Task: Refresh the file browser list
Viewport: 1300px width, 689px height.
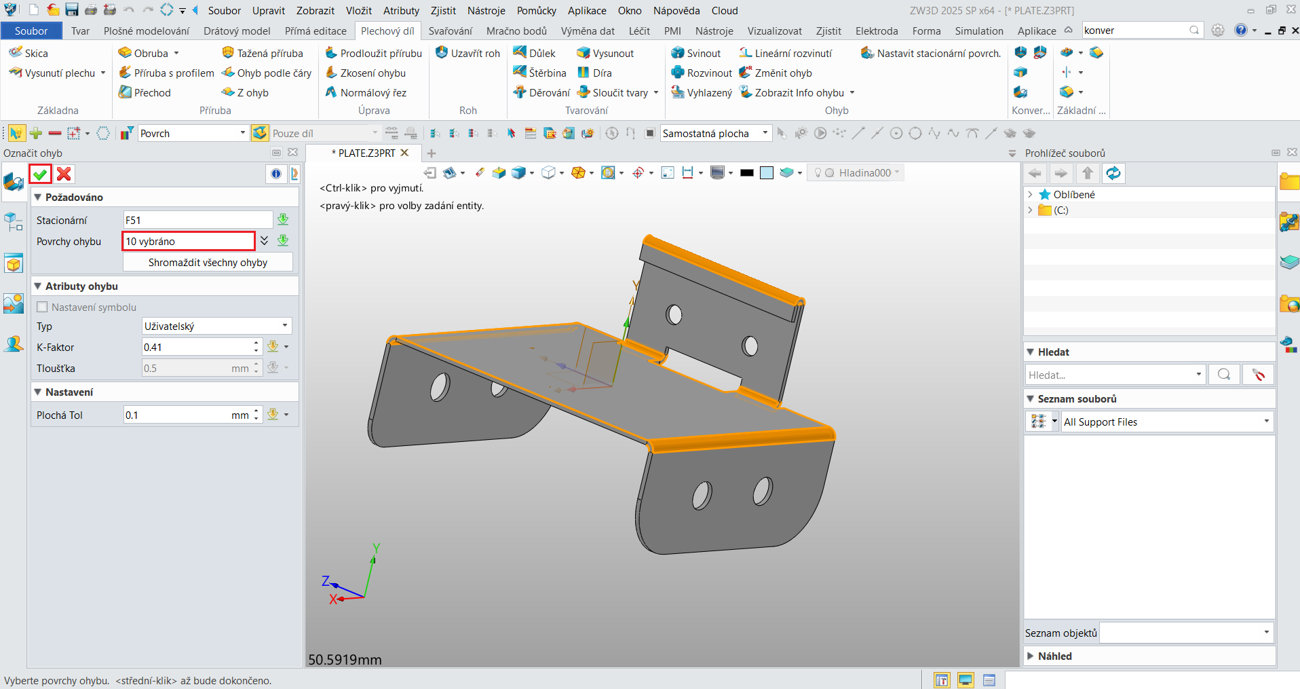Action: [1113, 174]
